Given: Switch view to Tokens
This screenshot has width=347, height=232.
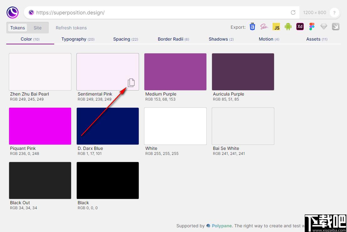Looking at the screenshot, I should [x=18, y=28].
